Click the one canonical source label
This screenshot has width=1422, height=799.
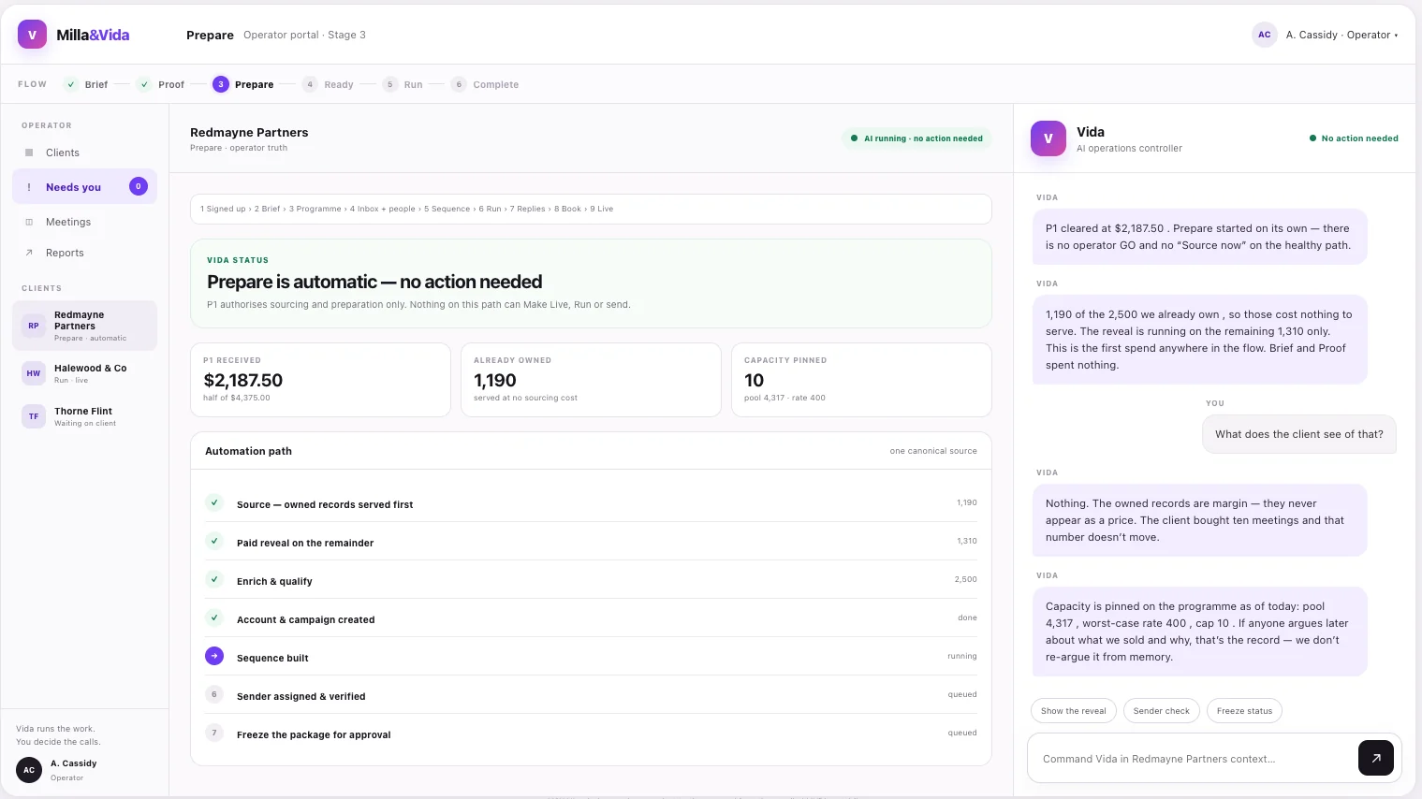pyautogui.click(x=933, y=451)
